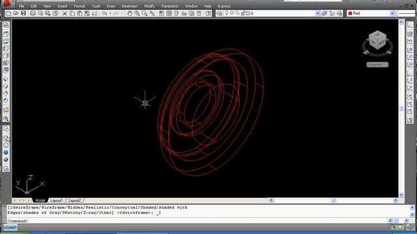Click the Undo arrow icon
Viewport: 417px width, 234px height.
click(x=104, y=13)
